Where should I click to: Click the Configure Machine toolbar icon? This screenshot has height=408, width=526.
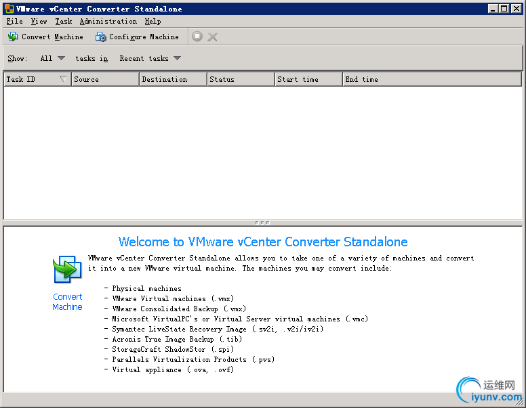(x=100, y=37)
